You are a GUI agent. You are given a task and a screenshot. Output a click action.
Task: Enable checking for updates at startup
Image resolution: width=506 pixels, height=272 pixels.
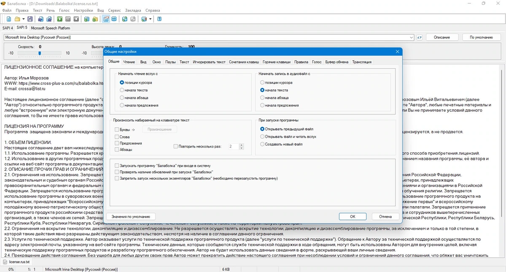click(x=117, y=172)
